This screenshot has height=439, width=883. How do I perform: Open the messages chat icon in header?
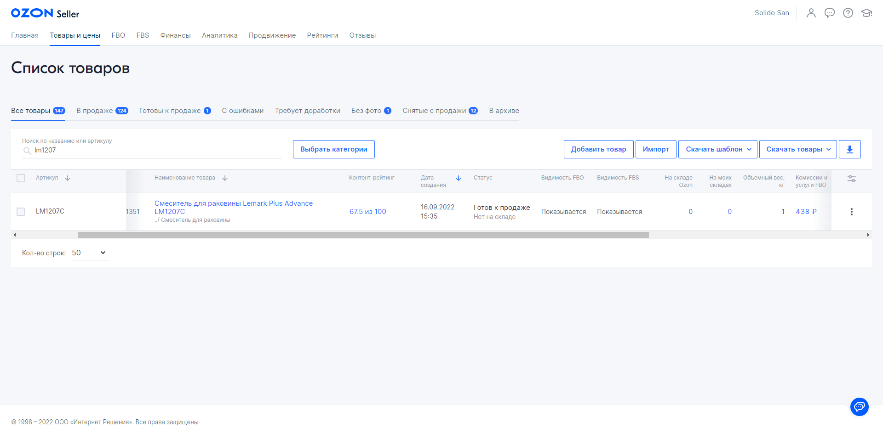829,13
